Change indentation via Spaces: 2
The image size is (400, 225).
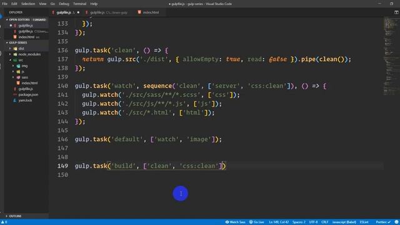click(x=299, y=222)
